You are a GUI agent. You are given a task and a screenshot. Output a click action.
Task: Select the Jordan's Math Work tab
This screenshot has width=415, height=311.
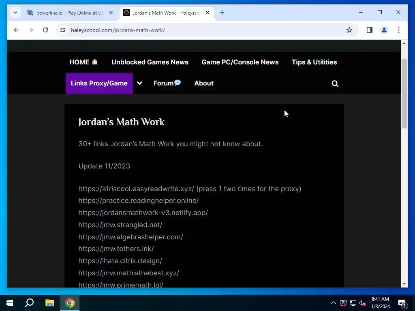[x=167, y=13]
